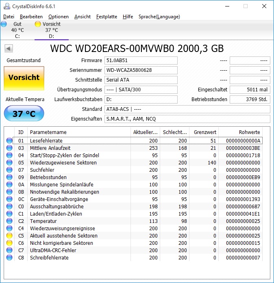Screen dimensions: 274x283
Task: Click the status orb for row 09 Betriebsstunden
Action: point(9,177)
